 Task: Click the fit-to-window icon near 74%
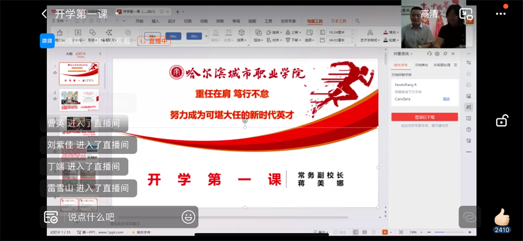tap(401, 232)
